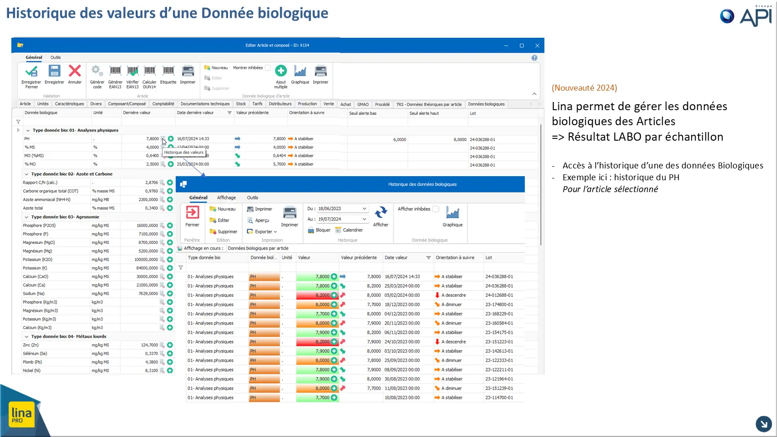Toggle the Montrer inhibées checkbox

(268, 68)
